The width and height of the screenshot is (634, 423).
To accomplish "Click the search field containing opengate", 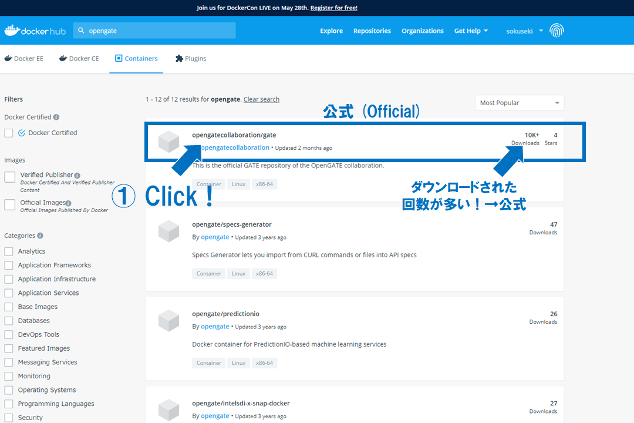I will 154,31.
